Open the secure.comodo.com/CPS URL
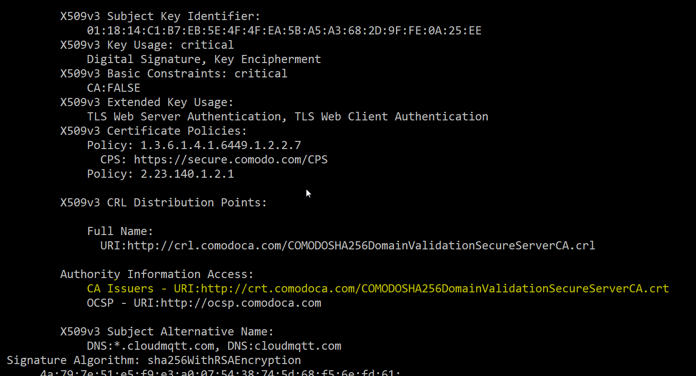Viewport: 696px width, 376px height. click(230, 160)
